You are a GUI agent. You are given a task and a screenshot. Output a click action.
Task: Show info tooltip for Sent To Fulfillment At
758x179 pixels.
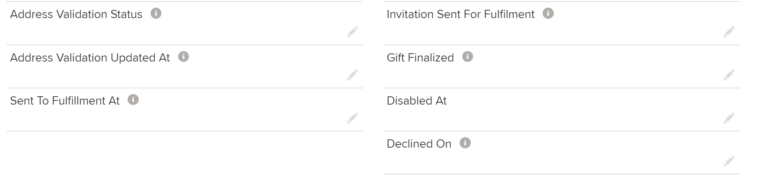point(133,100)
